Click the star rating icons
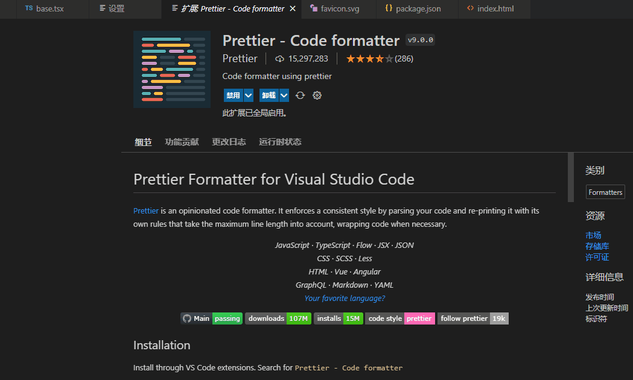The image size is (633, 380). click(x=369, y=59)
